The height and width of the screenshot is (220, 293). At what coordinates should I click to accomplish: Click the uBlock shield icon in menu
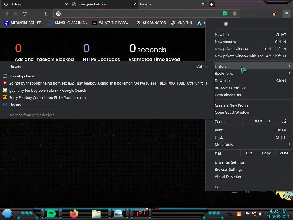(225, 24)
